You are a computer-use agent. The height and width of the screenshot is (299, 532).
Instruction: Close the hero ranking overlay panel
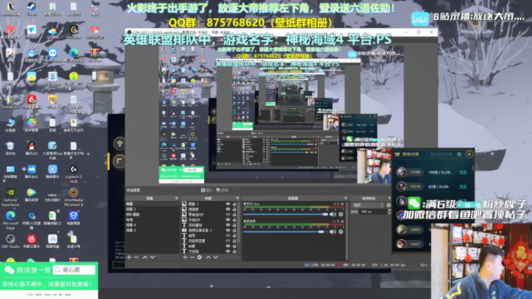point(469,154)
